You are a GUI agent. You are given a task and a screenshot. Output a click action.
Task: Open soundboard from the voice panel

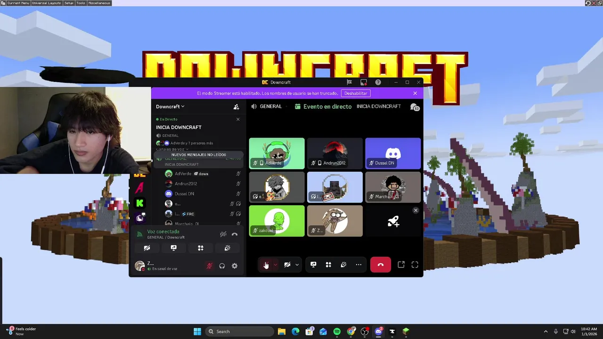[x=227, y=248]
